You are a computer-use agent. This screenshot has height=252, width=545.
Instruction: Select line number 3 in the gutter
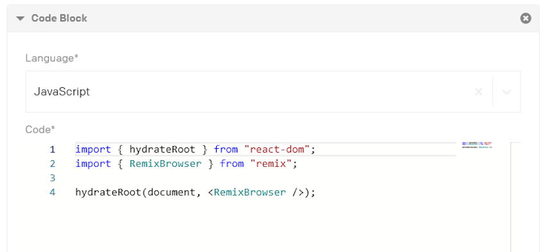[52, 178]
